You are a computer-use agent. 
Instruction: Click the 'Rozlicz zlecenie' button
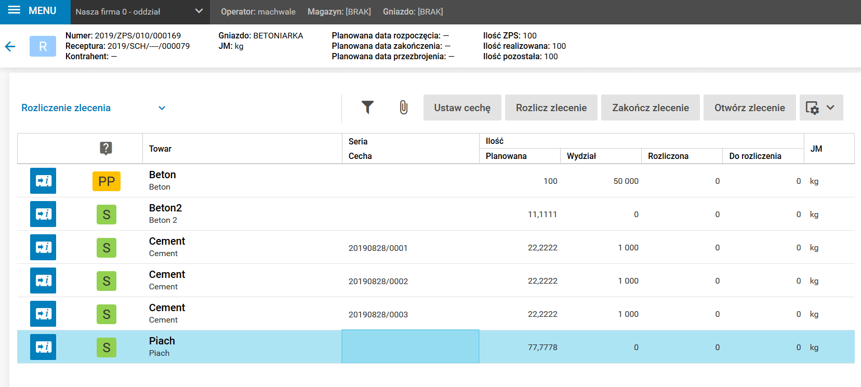551,108
